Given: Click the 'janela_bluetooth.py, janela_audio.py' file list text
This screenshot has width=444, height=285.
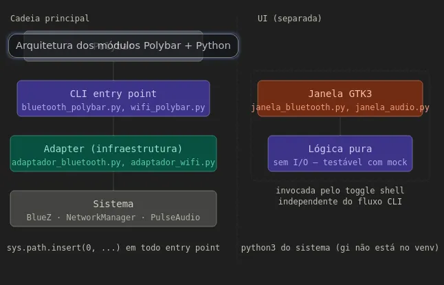Looking at the screenshot, I should [x=340, y=107].
